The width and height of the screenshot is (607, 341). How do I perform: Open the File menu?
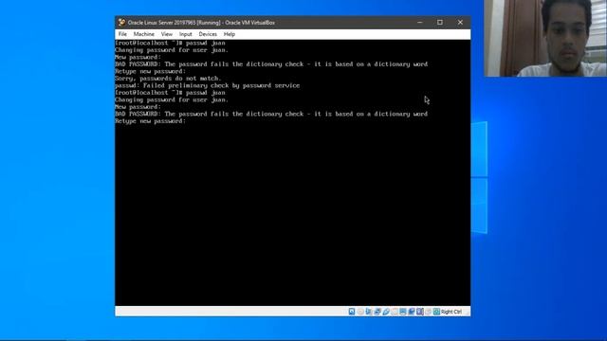[122, 34]
